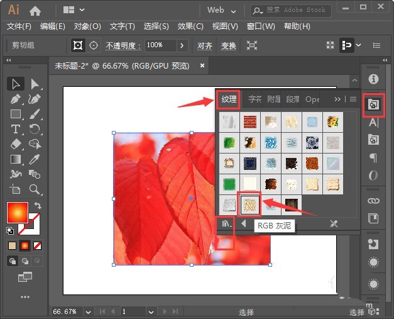The height and width of the screenshot is (319, 394).
Task: Select the Direct Selection tool
Action: [35, 84]
